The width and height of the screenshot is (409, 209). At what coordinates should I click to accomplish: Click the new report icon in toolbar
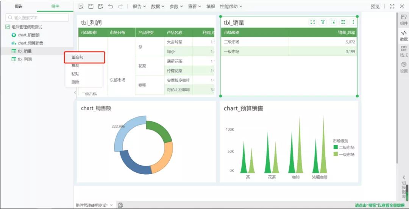[81, 6]
